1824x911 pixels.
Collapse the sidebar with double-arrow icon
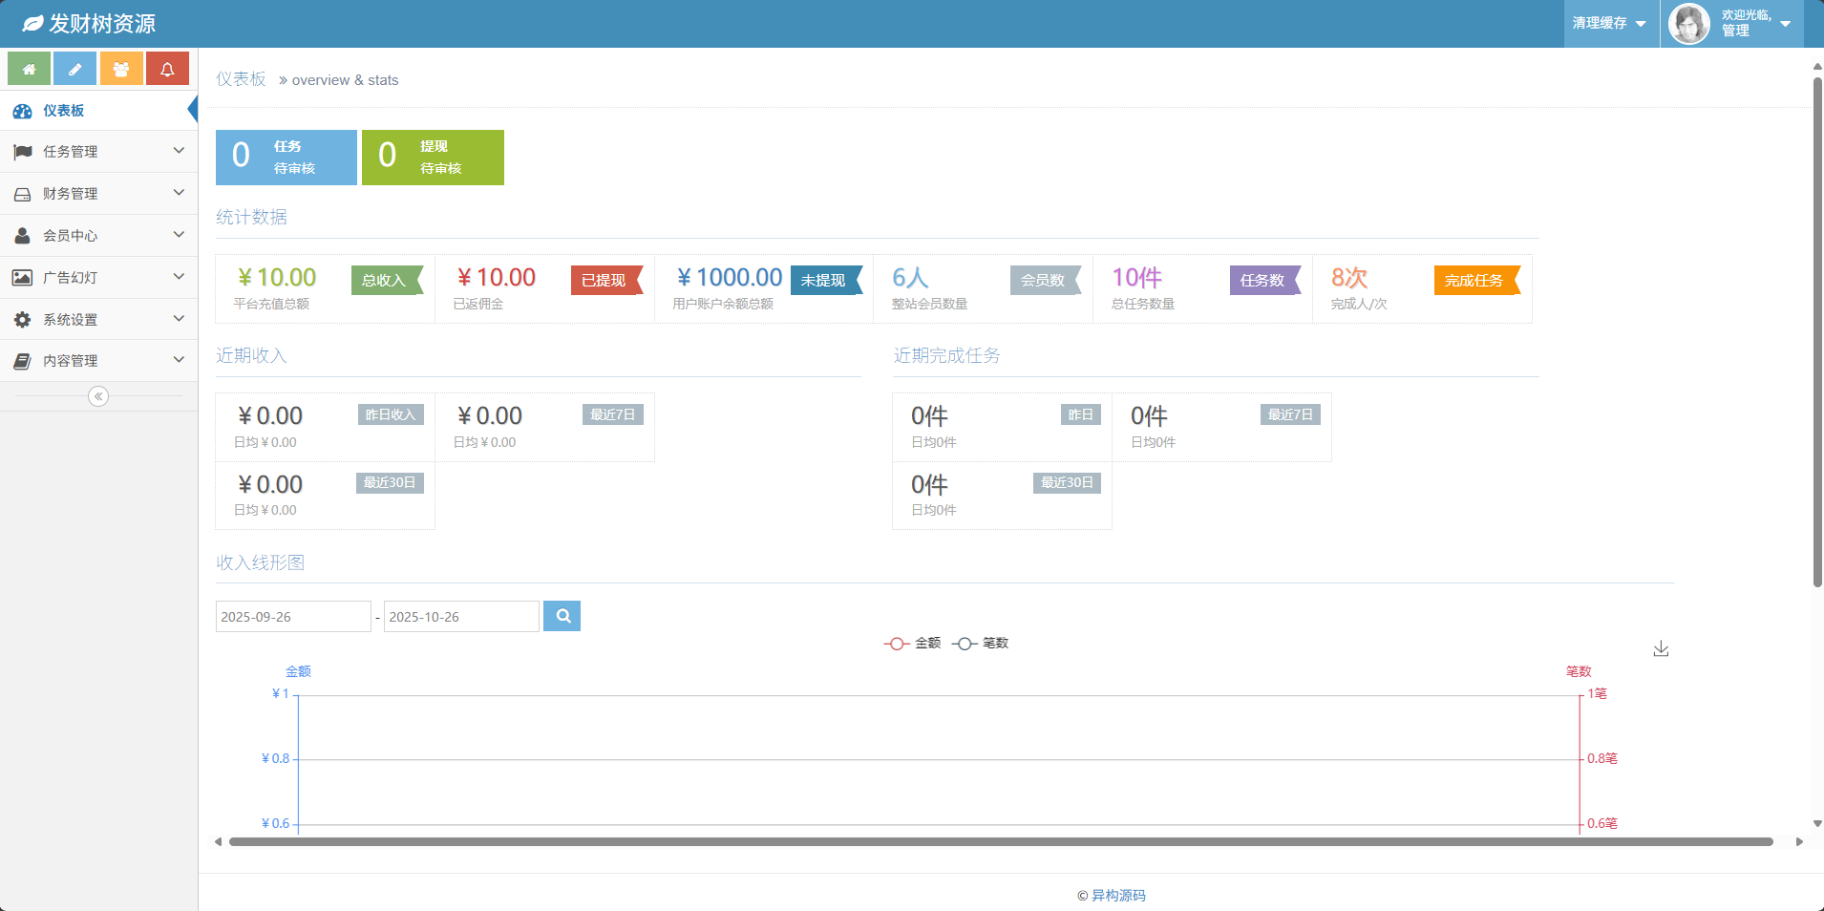(x=98, y=396)
